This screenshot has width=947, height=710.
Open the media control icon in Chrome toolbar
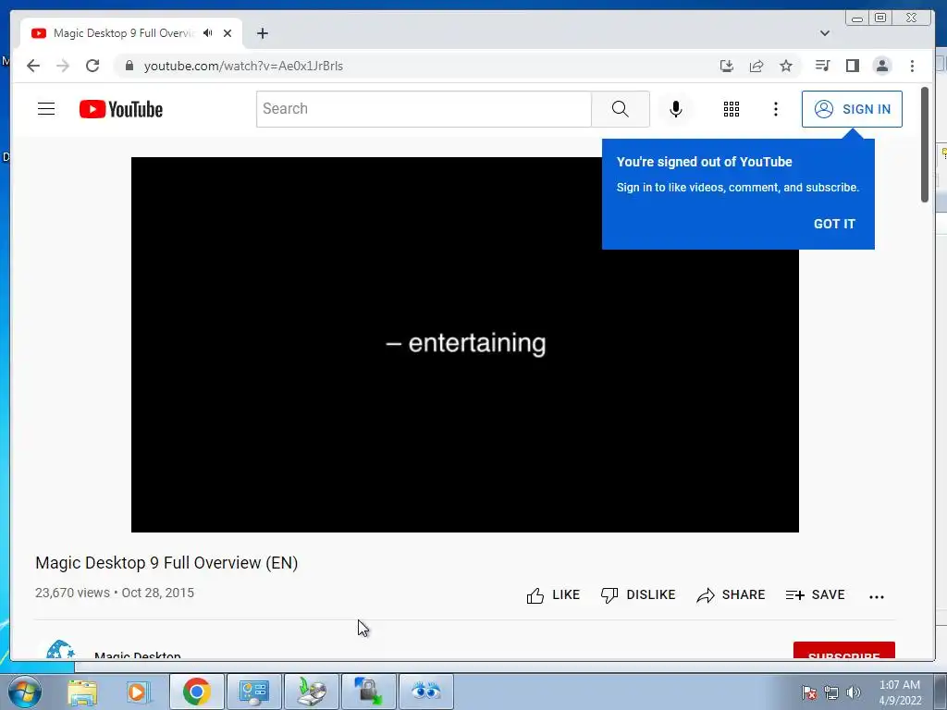(822, 66)
